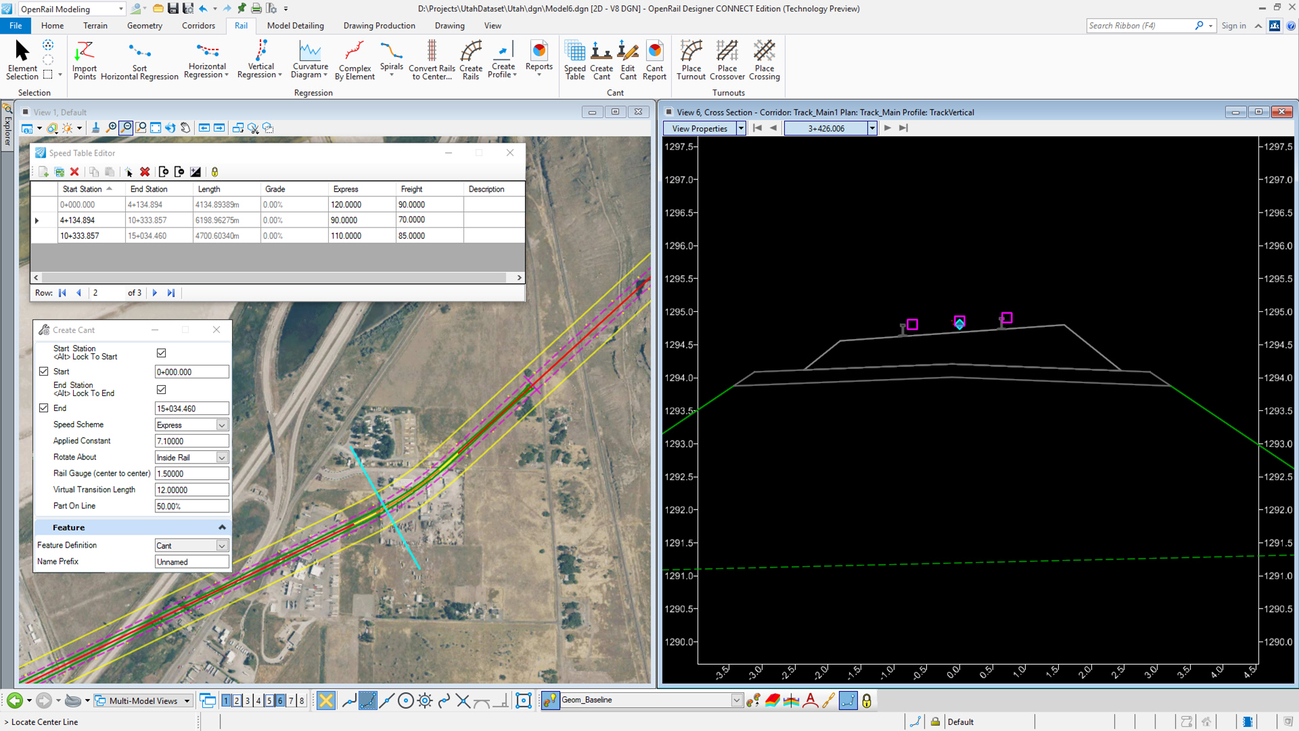Click Create Rails tool
Screen dimensions: 1299x731
471,60
